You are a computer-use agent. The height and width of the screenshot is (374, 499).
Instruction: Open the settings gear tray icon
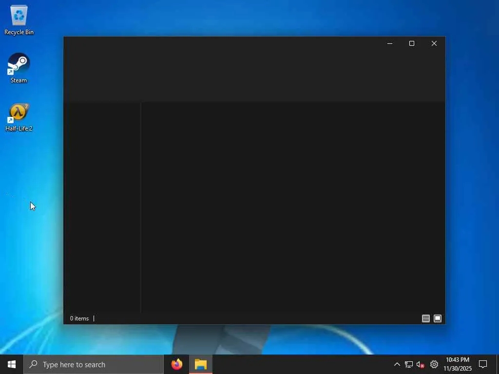pos(434,364)
